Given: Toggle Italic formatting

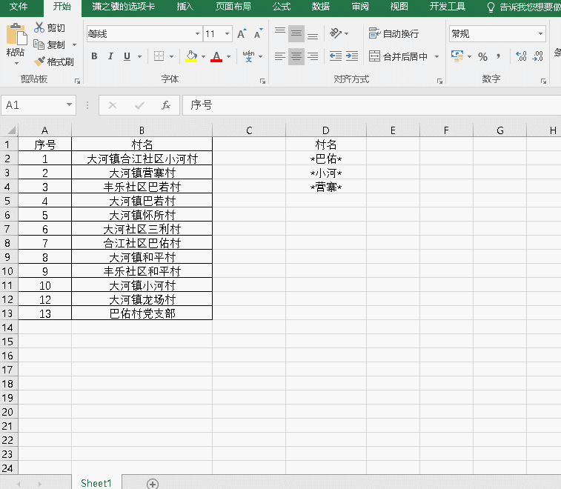Looking at the screenshot, I should [110, 56].
